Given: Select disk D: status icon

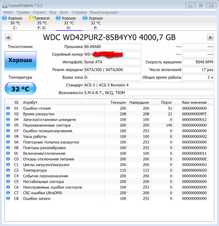Looking at the screenshot, I should pos(58,18).
